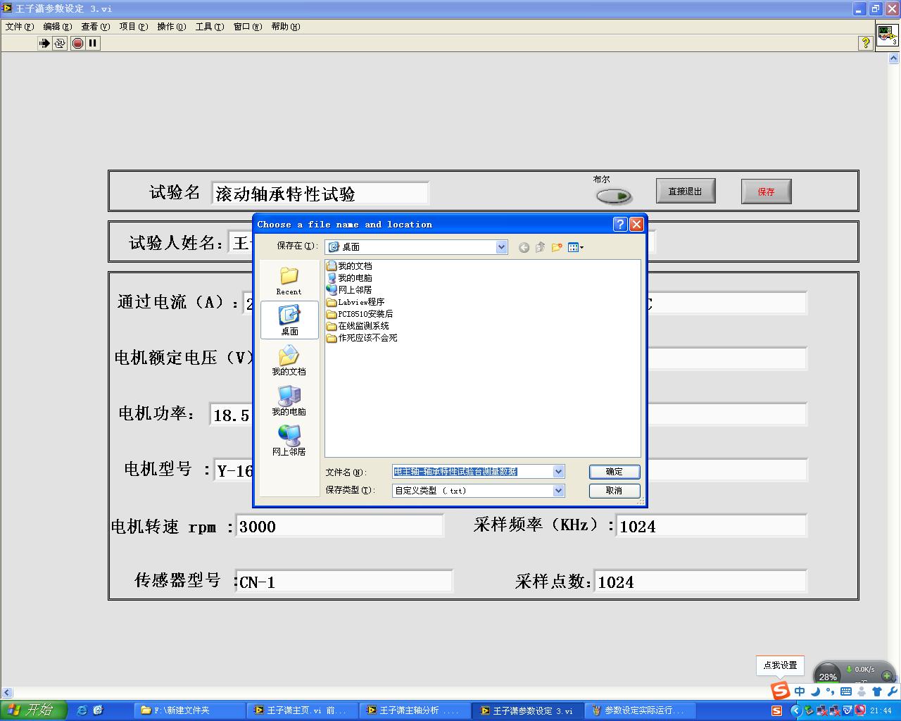
Task: Select the 在线监测系统 folder
Action: pos(358,326)
